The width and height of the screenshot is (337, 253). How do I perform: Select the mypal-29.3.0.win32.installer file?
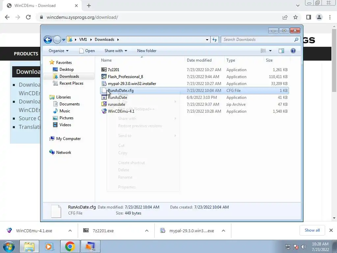point(194,83)
